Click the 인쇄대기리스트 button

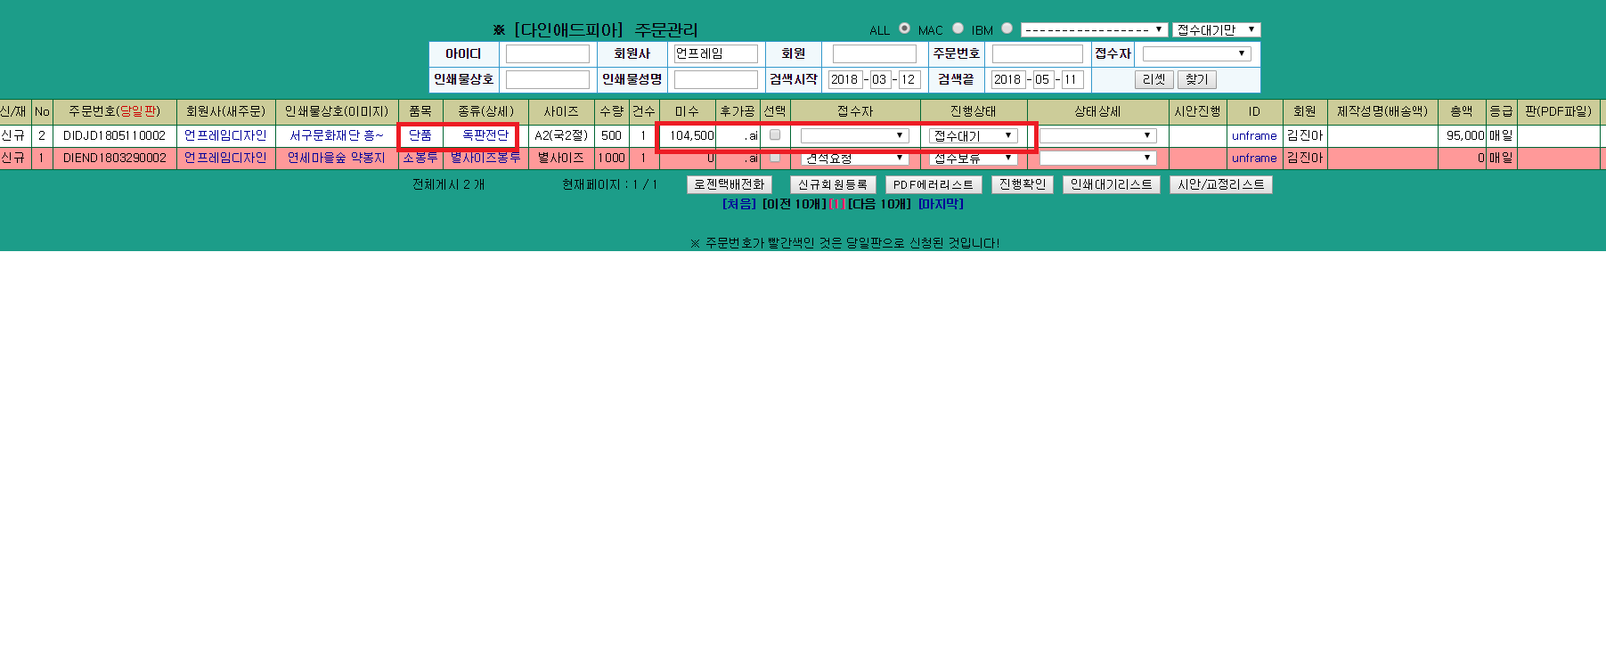click(1111, 184)
